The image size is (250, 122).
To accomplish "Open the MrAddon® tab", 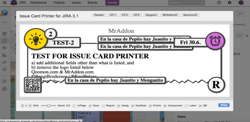I will (x=170, y=15).
